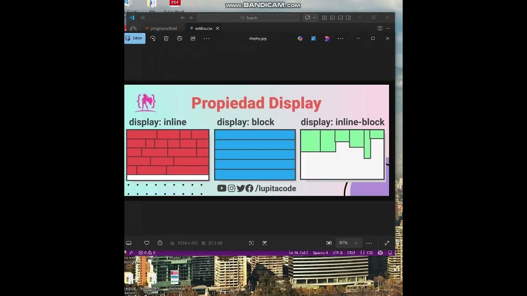Screen dimensions: 527x296
Task: Open the more options menu next to share
Action: pyautogui.click(x=207, y=38)
